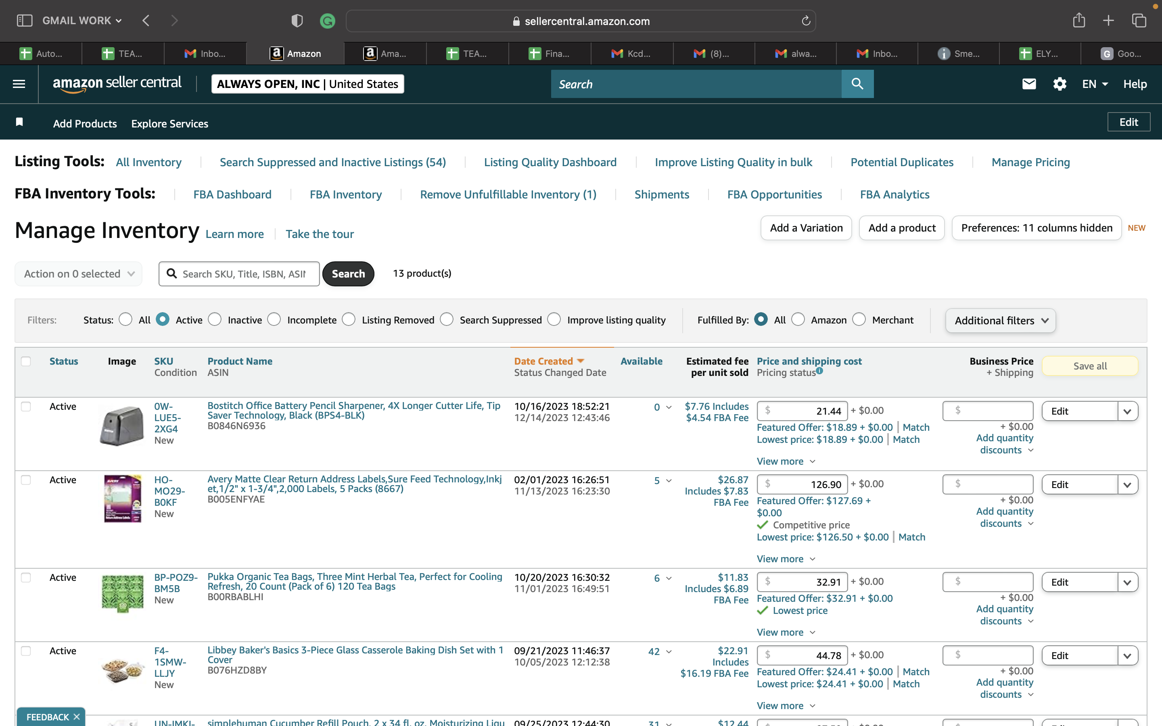This screenshot has width=1162, height=726.
Task: Click the Seller Central header Search field
Action: [x=696, y=84]
